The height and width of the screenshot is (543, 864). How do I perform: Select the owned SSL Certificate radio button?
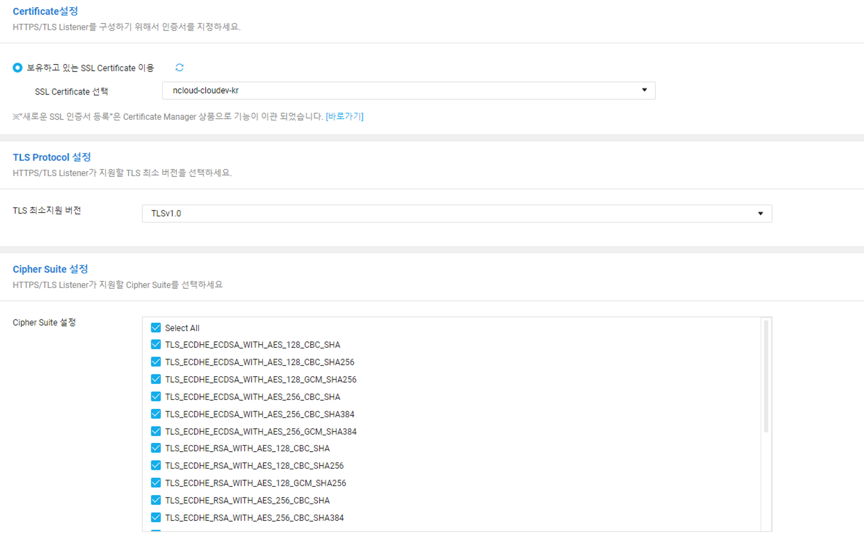pyautogui.click(x=17, y=68)
